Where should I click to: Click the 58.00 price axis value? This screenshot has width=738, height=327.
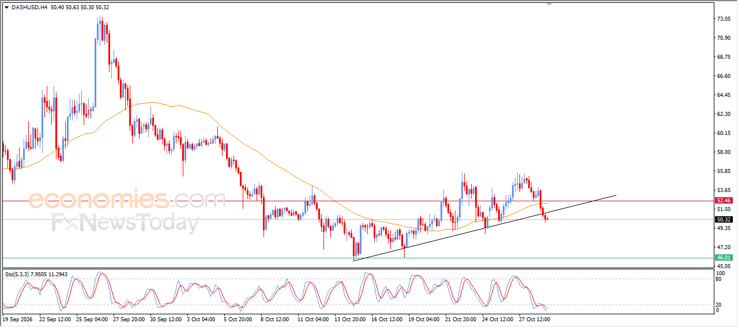724,152
